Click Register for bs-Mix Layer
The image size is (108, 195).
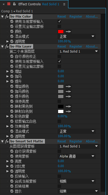pos(76,46)
